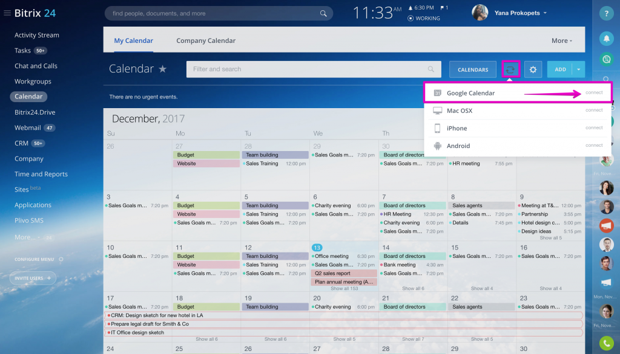
Task: Click the global search field
Action: tap(219, 13)
